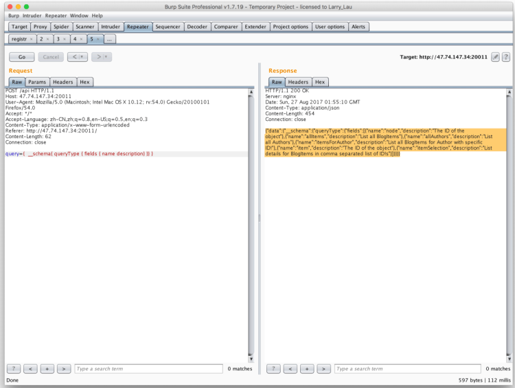The image size is (515, 388).
Task: Click the Cancel button
Action: click(x=51, y=57)
